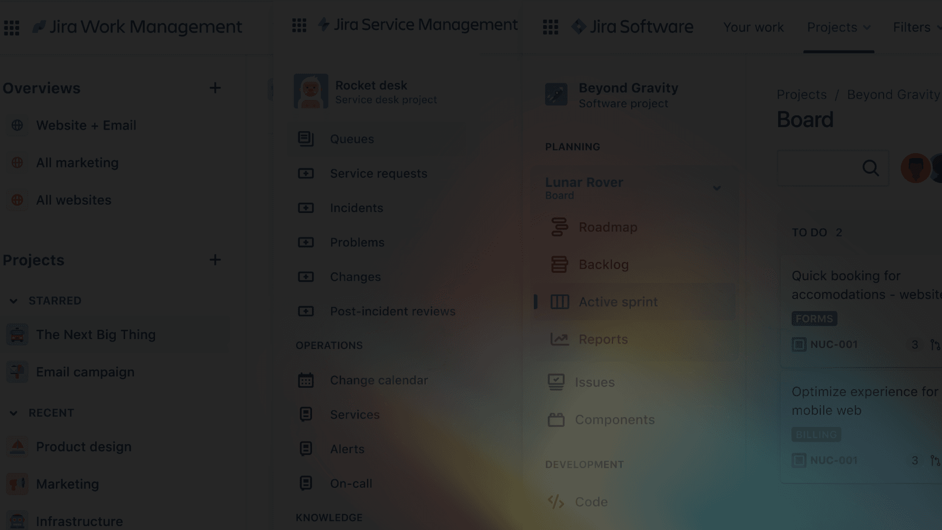Expand the Lunar Rover board switcher

pyautogui.click(x=717, y=188)
